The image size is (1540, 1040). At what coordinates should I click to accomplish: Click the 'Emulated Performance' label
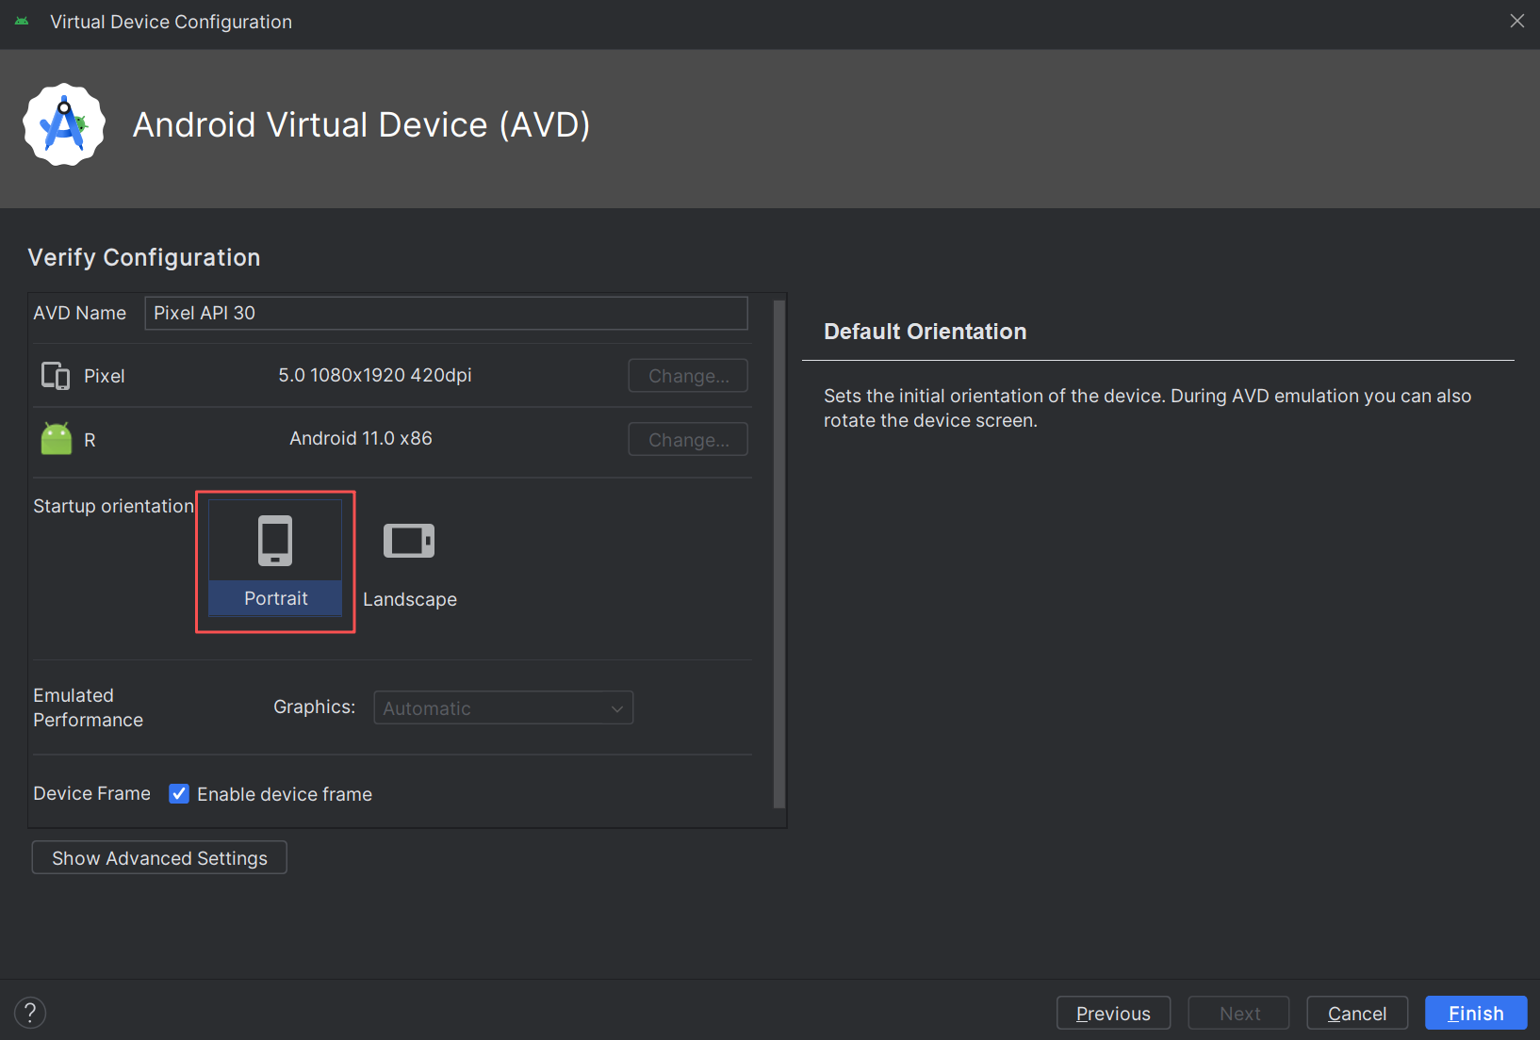coord(89,707)
